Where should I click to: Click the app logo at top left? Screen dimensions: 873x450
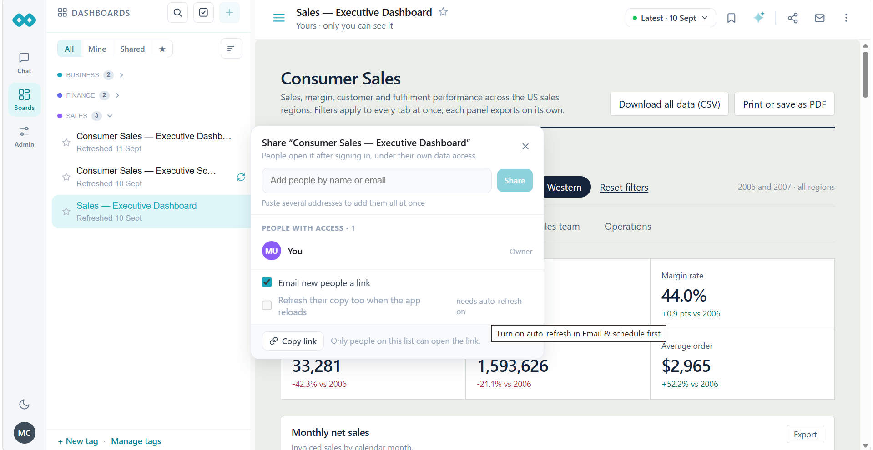(24, 20)
